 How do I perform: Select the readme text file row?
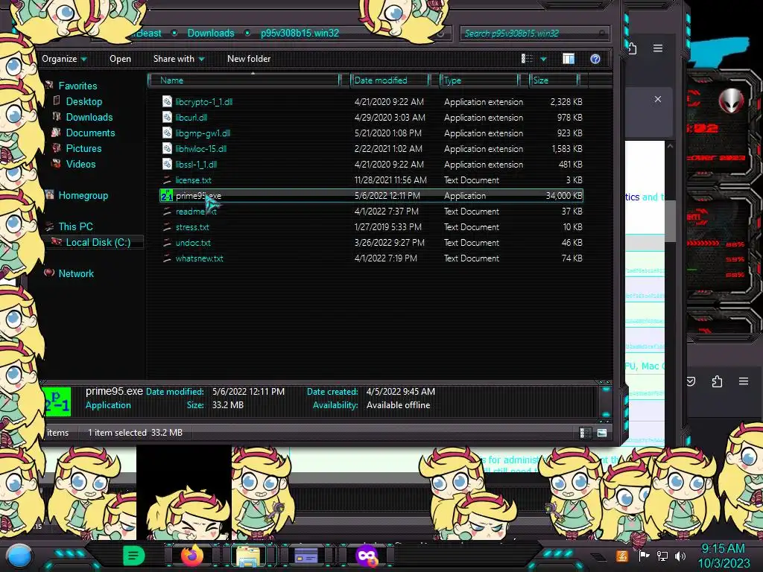click(371, 211)
